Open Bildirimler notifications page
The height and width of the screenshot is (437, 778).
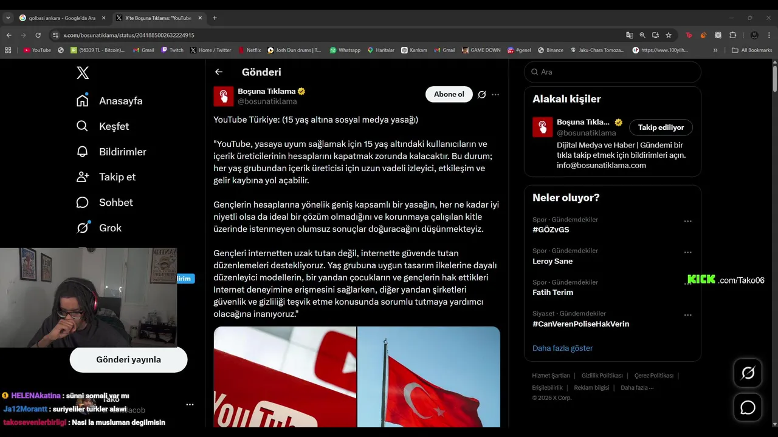111,152
